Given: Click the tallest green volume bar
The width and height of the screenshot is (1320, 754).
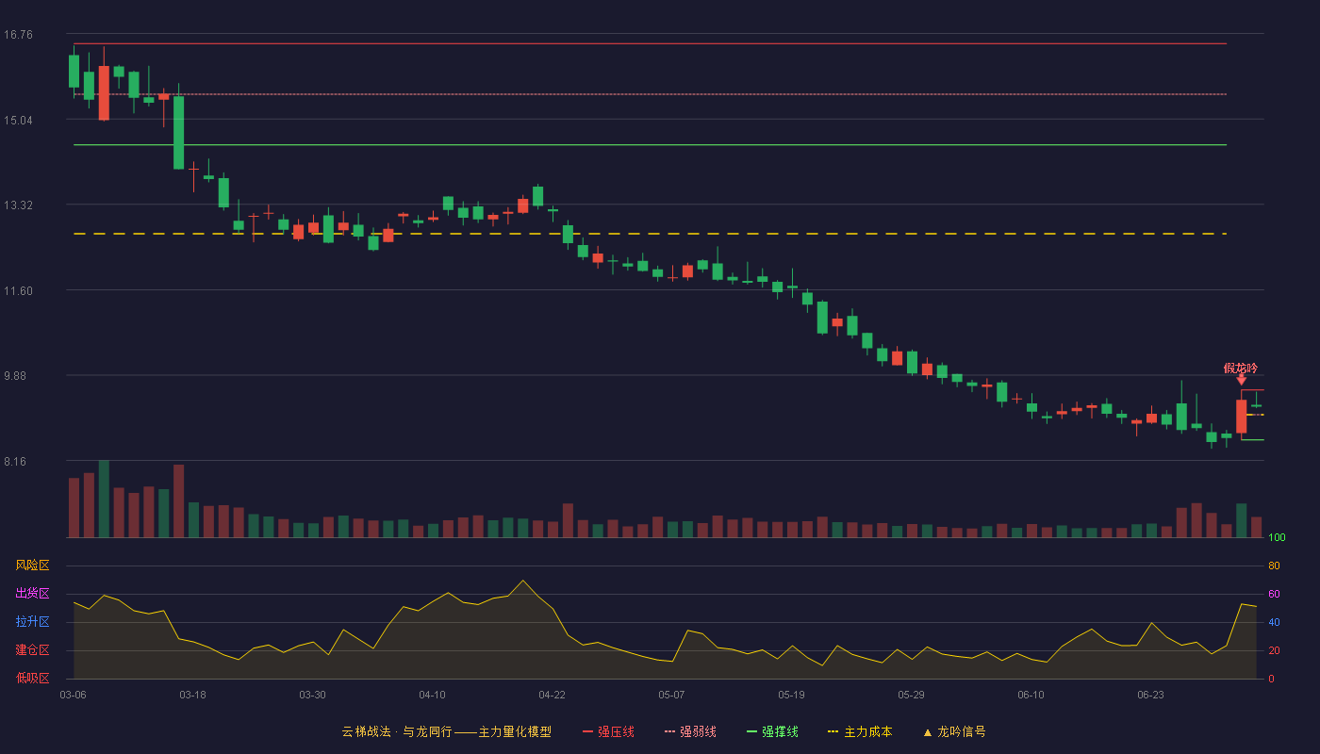Looking at the screenshot, I should 104,499.
